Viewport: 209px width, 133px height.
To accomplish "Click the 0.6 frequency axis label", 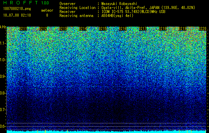I will click(x=3, y=126).
